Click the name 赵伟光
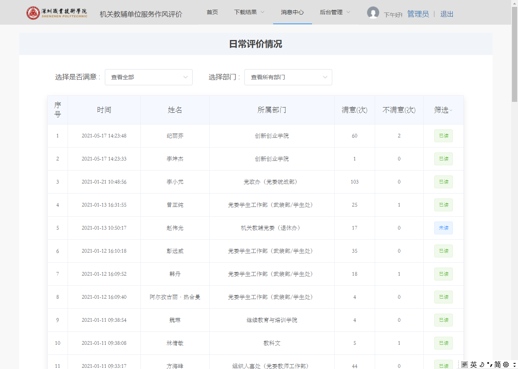 click(x=175, y=228)
